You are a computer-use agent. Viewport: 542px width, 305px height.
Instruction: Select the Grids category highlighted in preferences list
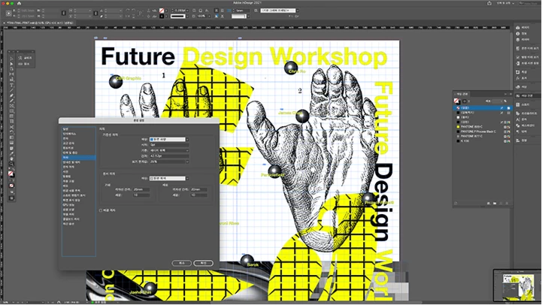click(78, 157)
